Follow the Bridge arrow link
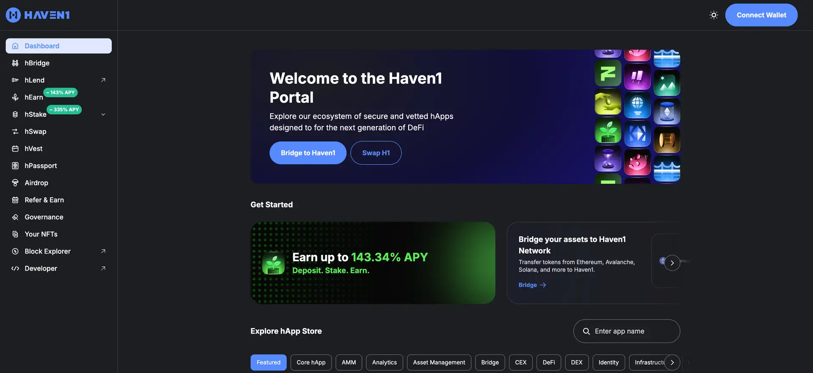Image resolution: width=813 pixels, height=373 pixels. (x=532, y=285)
